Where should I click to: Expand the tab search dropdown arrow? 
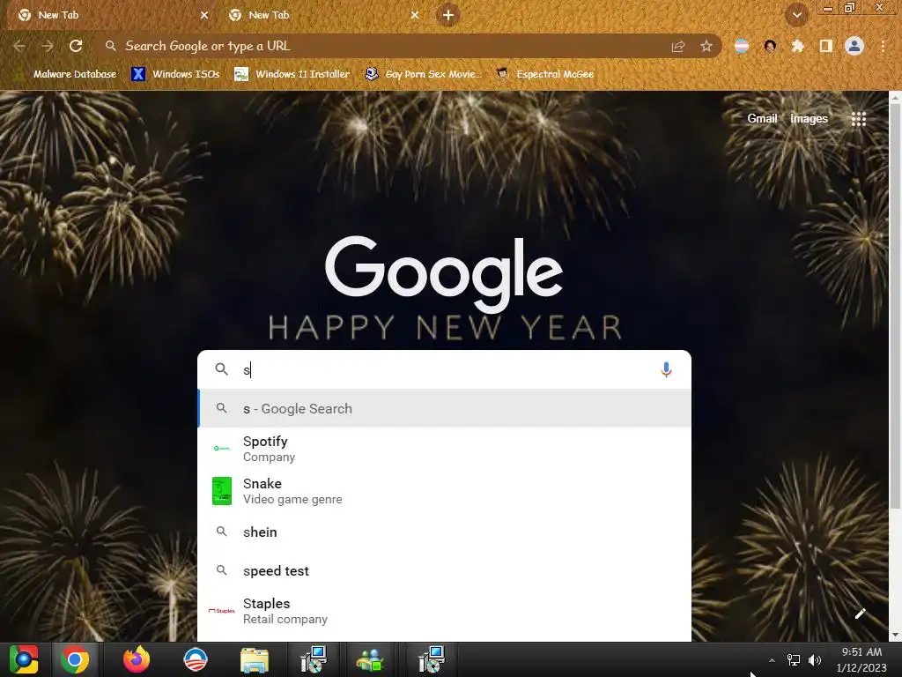796,15
